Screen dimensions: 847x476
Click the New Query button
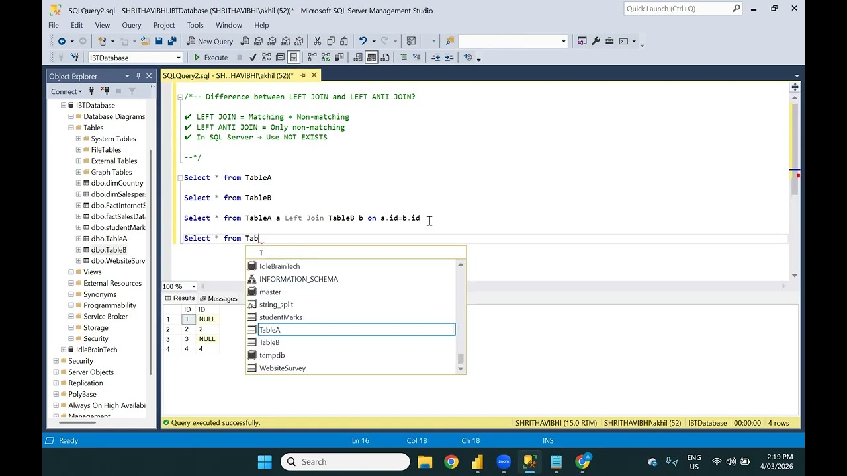coord(210,41)
